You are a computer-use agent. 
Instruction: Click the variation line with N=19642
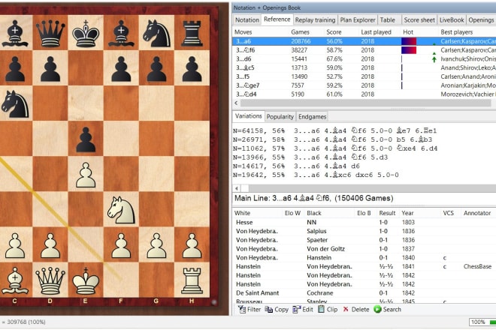tap(316, 175)
